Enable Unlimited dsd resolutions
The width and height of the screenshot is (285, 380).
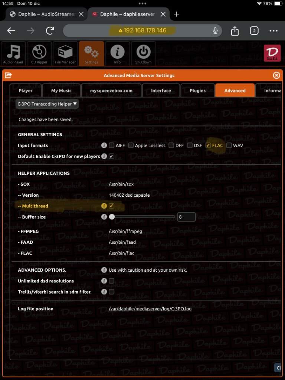[111, 281]
